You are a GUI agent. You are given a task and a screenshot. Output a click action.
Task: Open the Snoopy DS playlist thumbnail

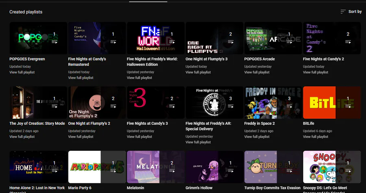pos(332,167)
